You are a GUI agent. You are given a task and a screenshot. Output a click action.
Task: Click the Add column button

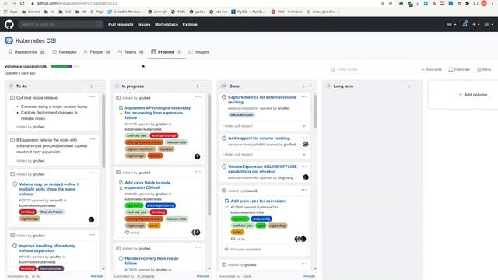[x=473, y=95]
